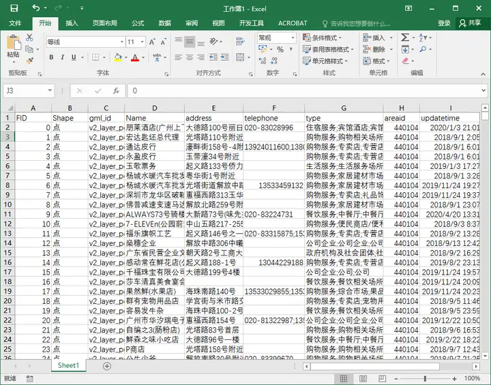Switch to Normal view in status bar
Viewport: 491px width, 385px height.
click(x=344, y=378)
